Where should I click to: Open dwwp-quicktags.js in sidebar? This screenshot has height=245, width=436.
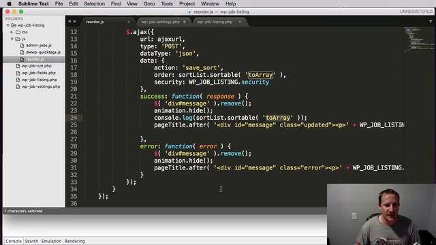43,52
